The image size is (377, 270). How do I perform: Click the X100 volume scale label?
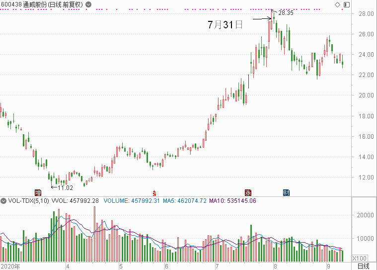[x=360, y=259]
